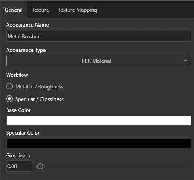Open the white Base Color swatch
This screenshot has height=180, width=194.
pyautogui.click(x=99, y=121)
